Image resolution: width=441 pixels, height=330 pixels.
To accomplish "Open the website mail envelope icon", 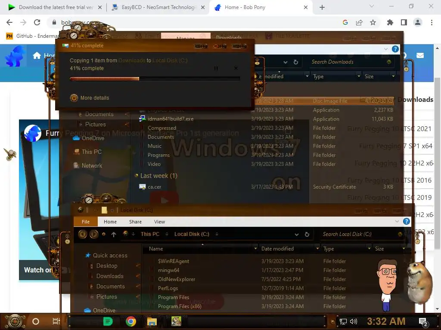I will pyautogui.click(x=420, y=55).
